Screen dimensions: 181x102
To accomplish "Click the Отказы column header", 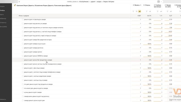I will coord(147,5).
